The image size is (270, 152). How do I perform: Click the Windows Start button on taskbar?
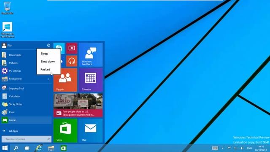coord(5,148)
